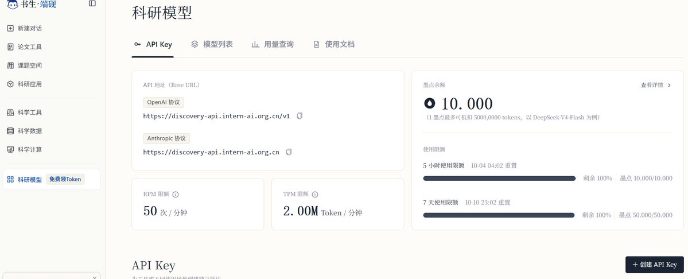The height and width of the screenshot is (279, 688).
Task: Expand the 查看详情 chevron arrow
Action: pyautogui.click(x=669, y=86)
